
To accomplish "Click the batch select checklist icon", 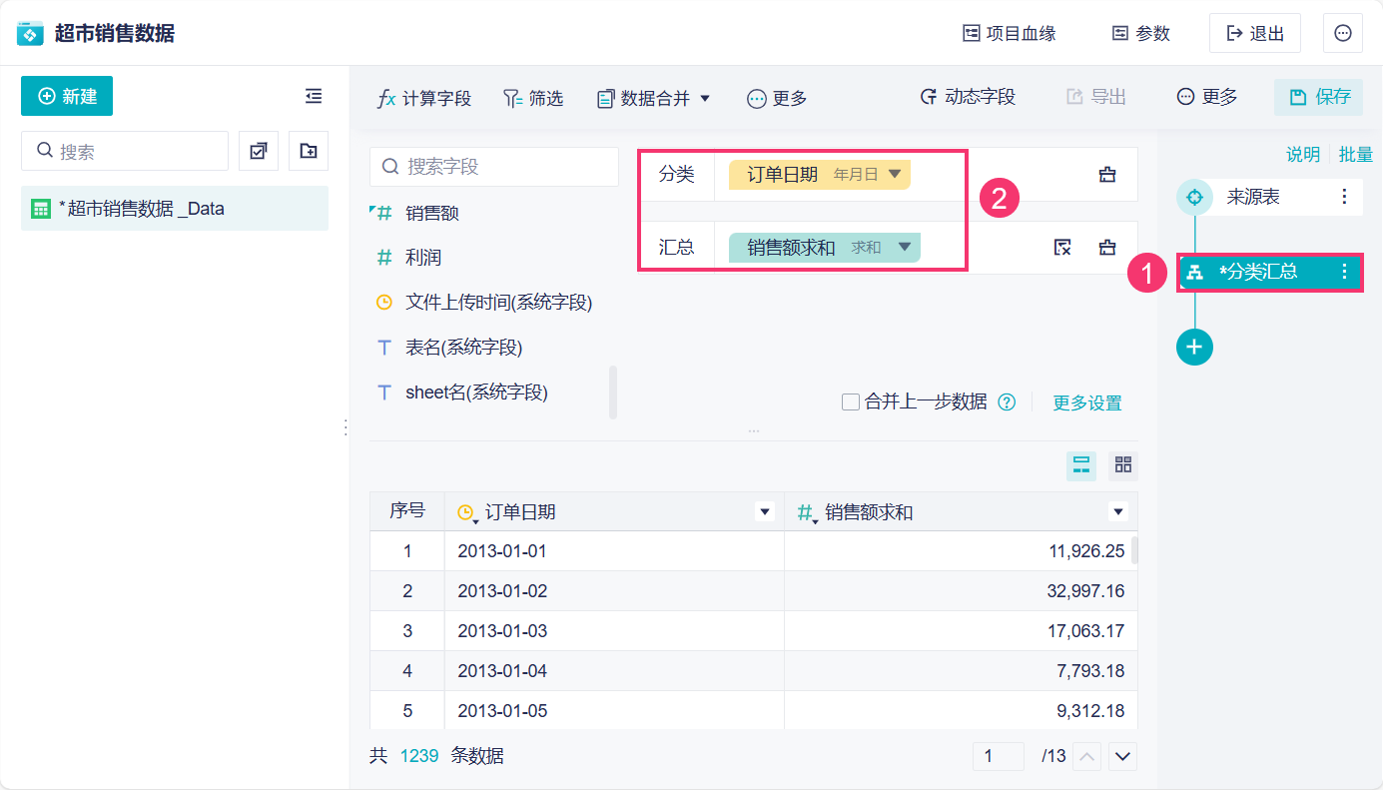I will point(259,151).
